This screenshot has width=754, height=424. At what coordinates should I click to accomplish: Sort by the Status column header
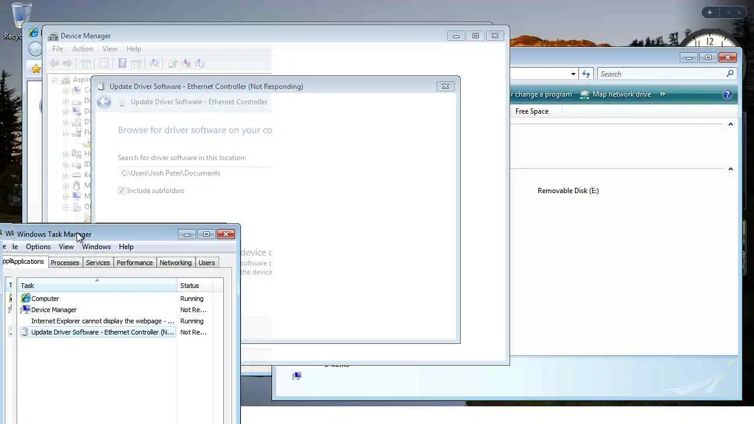tap(194, 286)
